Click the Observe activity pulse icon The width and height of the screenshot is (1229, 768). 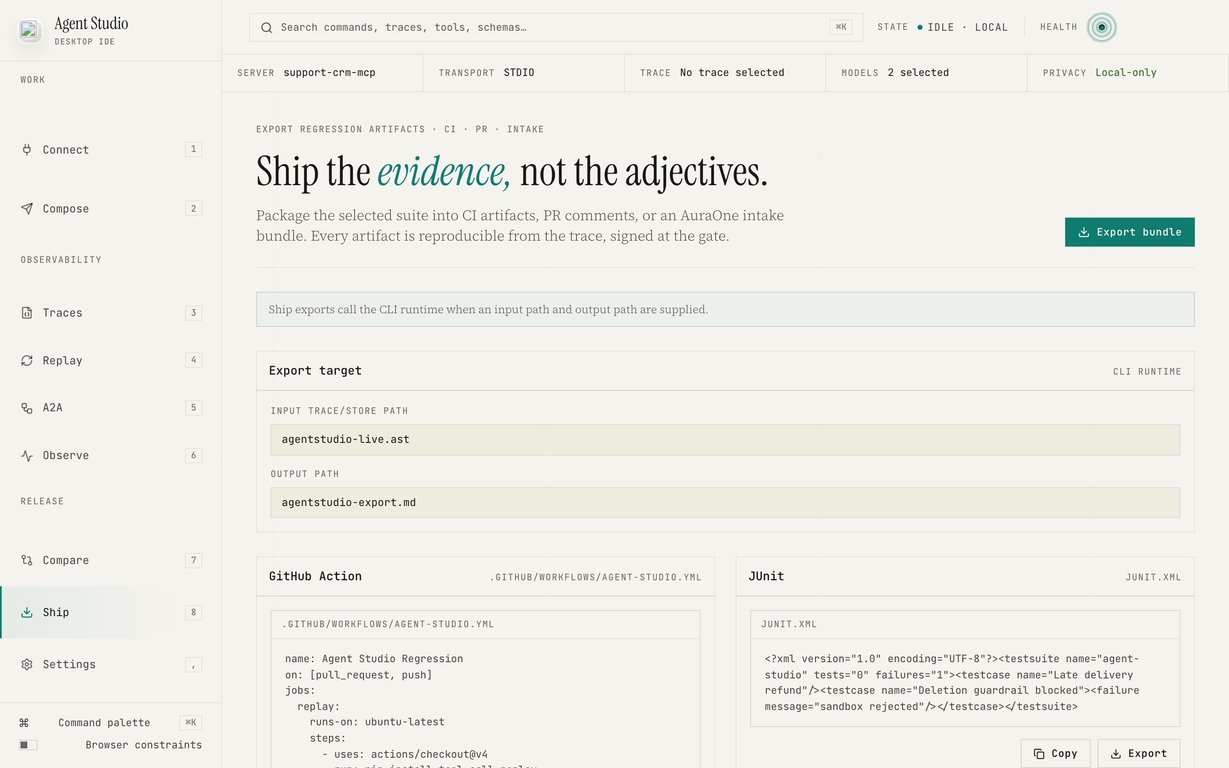[x=27, y=455]
